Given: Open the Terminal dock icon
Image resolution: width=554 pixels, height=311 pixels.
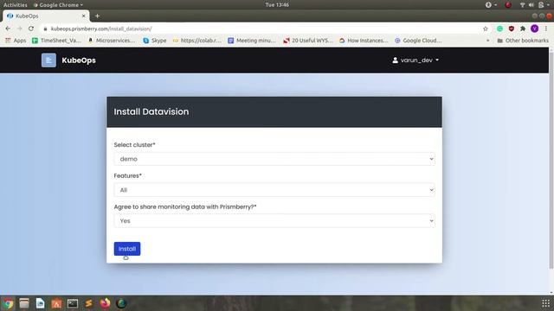Looking at the screenshot, I should click(x=73, y=303).
